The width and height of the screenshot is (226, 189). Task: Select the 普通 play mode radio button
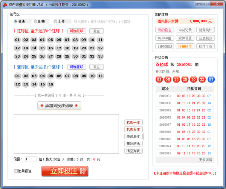15,21
